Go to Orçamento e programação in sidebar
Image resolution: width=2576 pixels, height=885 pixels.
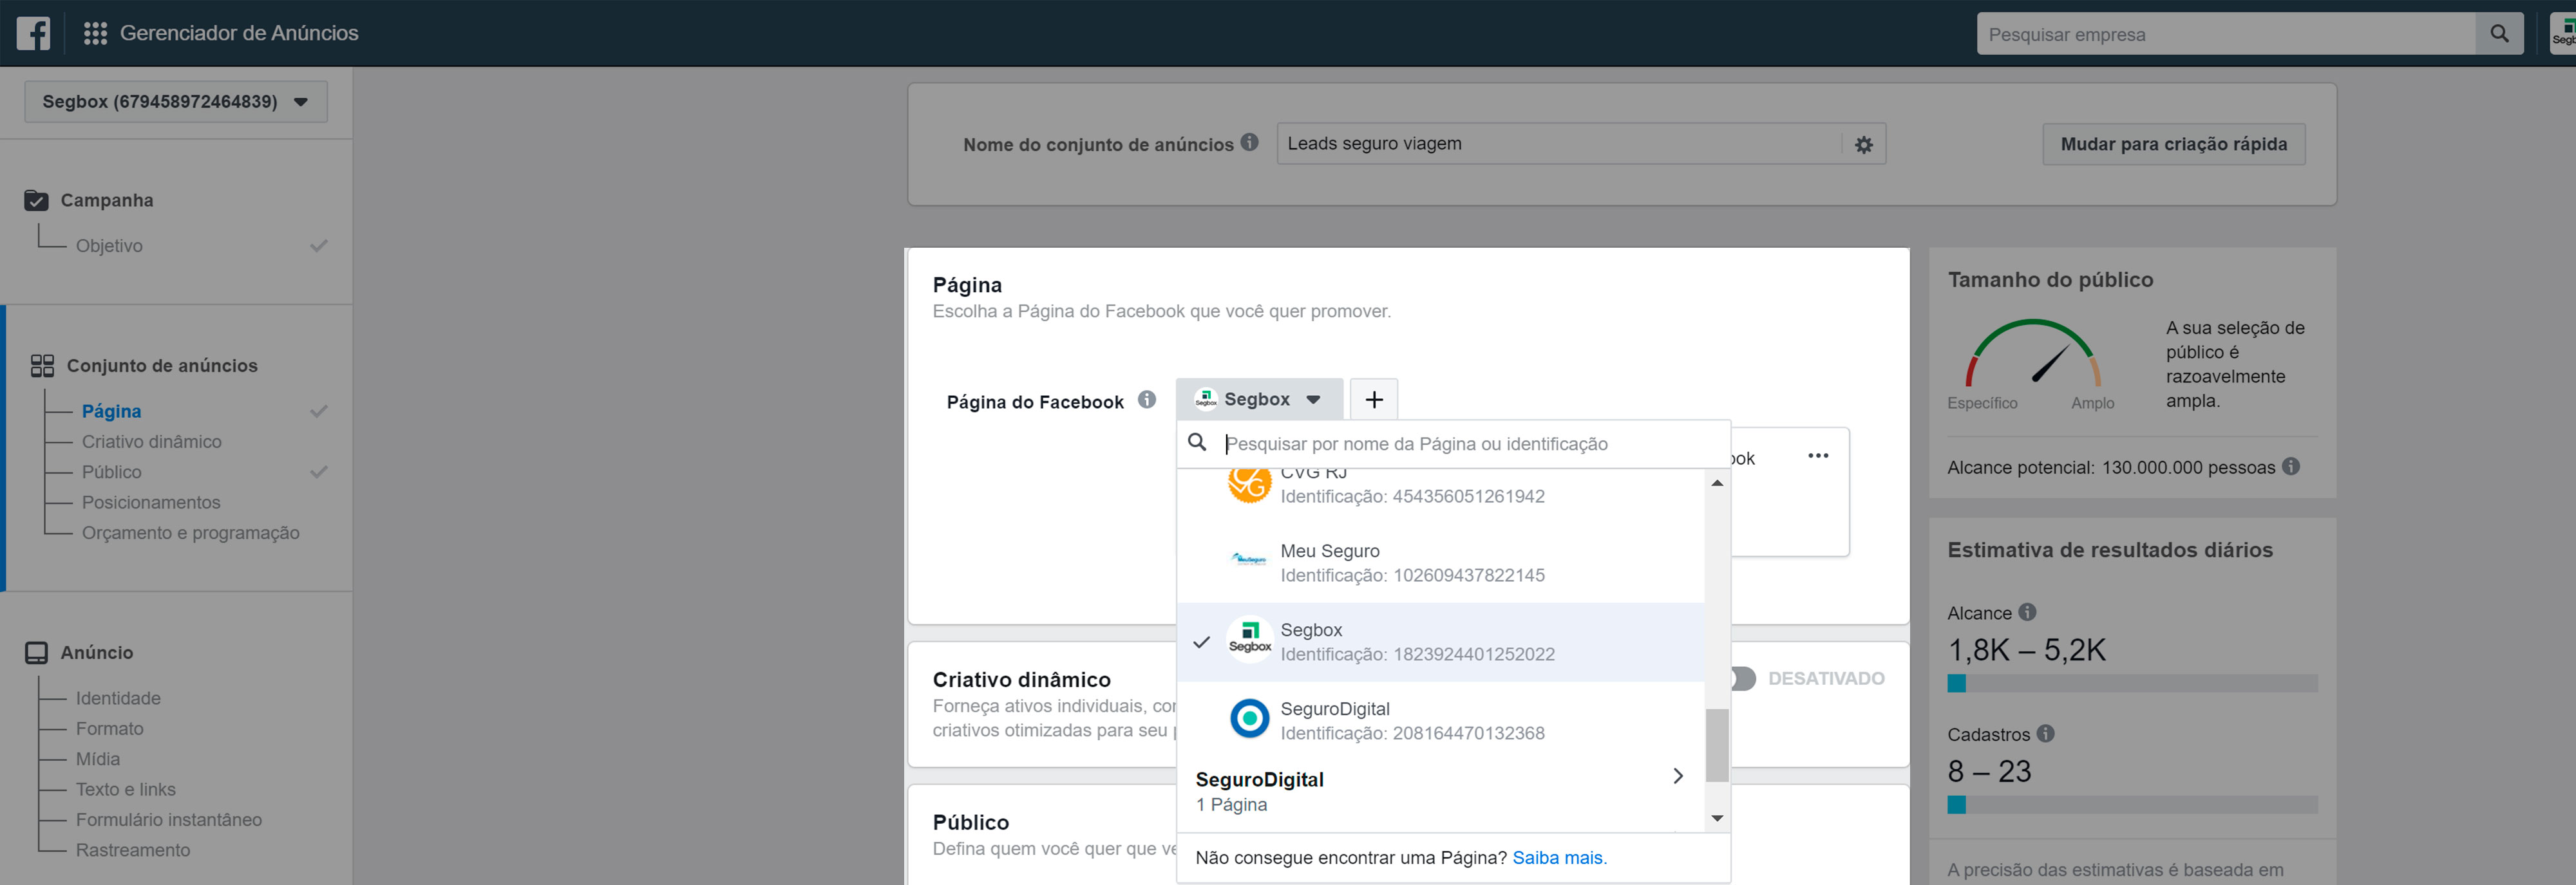pos(191,532)
